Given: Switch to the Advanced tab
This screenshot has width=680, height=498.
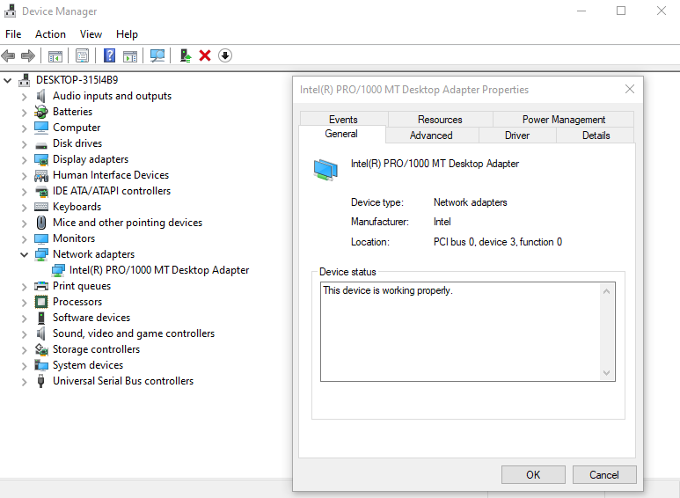Looking at the screenshot, I should 431,135.
